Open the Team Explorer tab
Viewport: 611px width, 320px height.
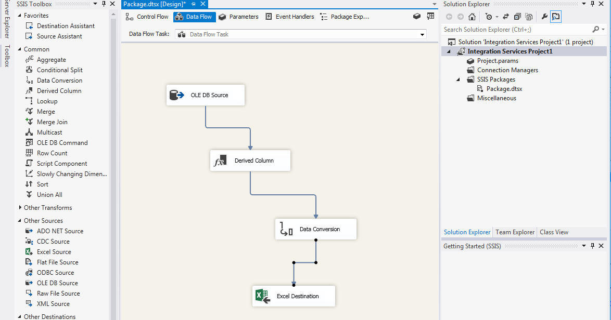point(514,232)
